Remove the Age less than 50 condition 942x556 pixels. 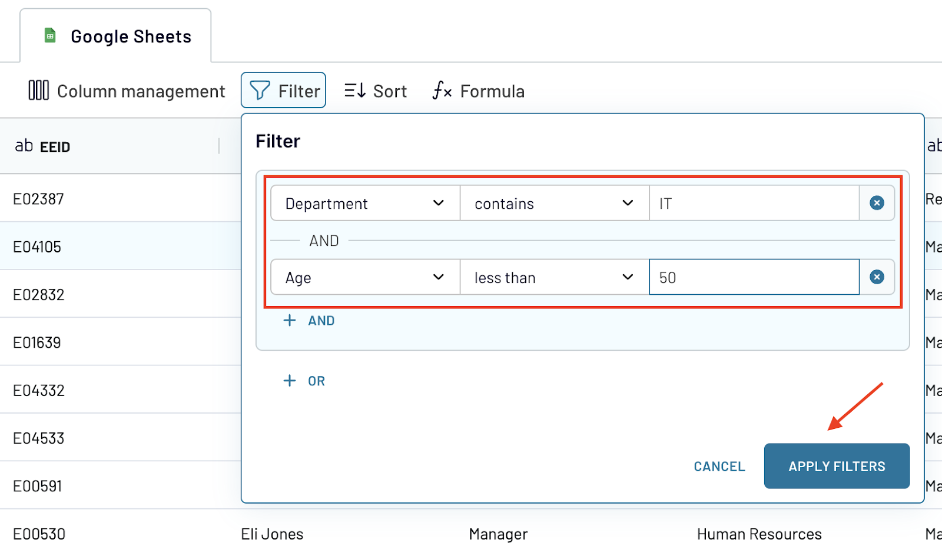(x=877, y=277)
